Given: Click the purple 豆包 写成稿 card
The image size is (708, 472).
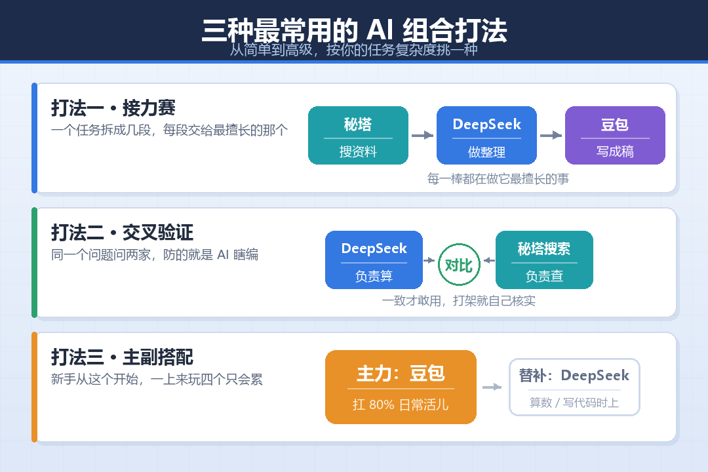Looking at the screenshot, I should (x=615, y=136).
